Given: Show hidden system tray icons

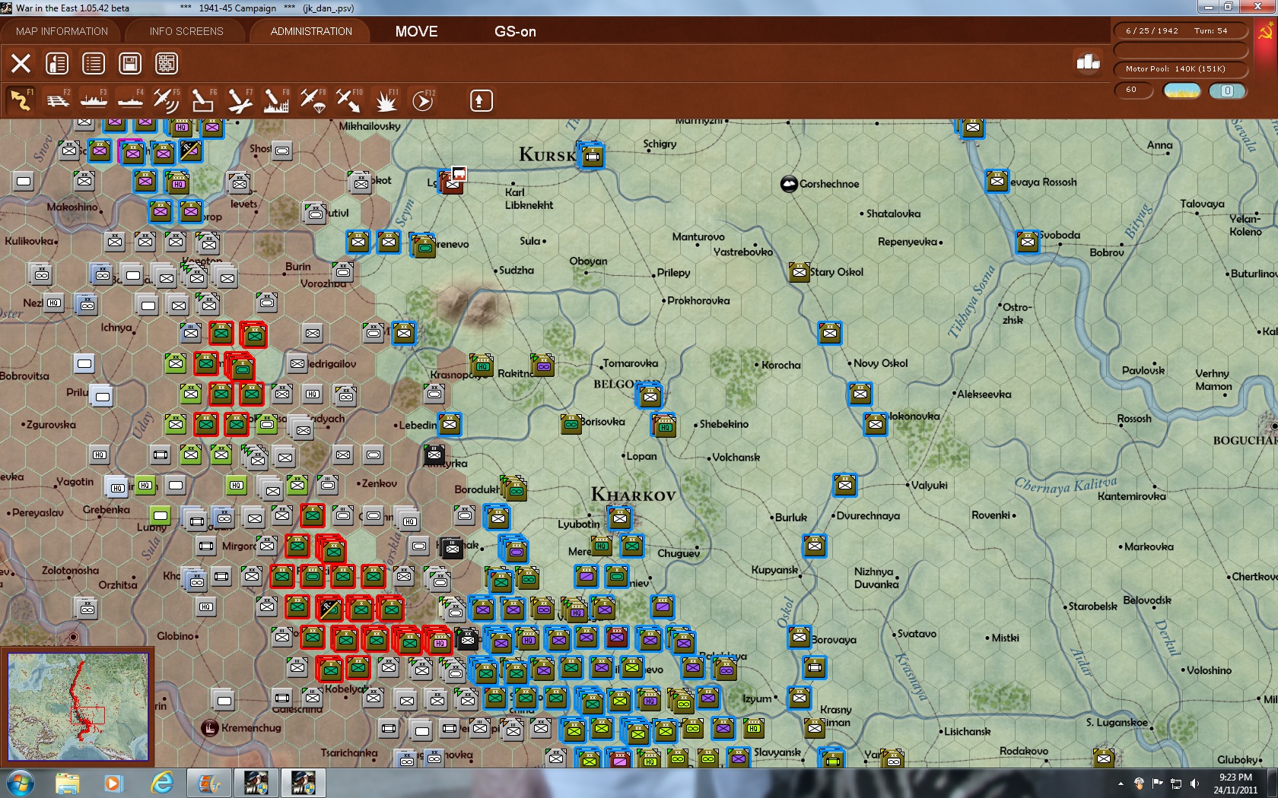Looking at the screenshot, I should pos(1120,784).
